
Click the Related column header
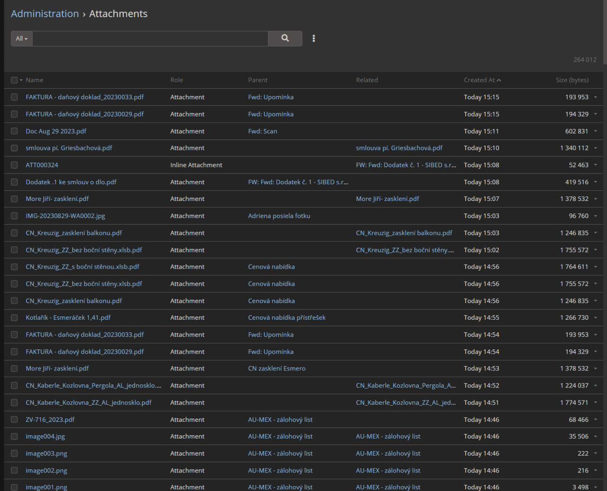[367, 80]
